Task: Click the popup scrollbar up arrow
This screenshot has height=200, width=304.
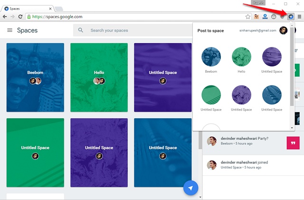Action: [292, 25]
